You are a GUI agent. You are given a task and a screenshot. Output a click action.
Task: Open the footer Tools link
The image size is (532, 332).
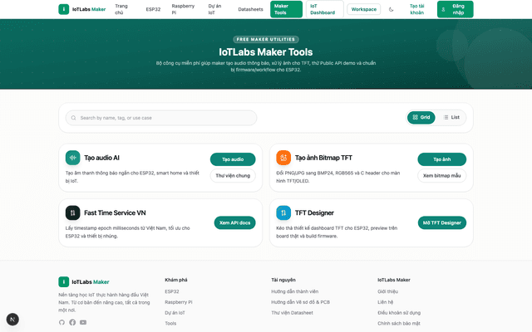[x=170, y=323]
